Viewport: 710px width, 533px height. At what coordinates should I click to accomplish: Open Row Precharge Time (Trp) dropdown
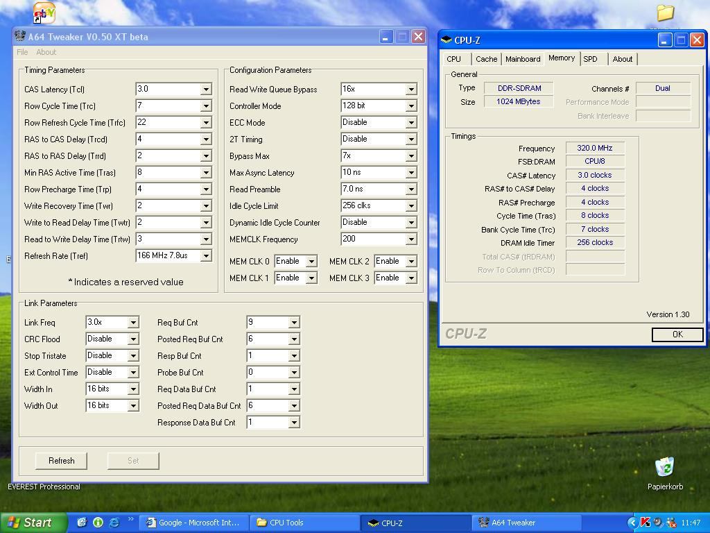point(206,189)
